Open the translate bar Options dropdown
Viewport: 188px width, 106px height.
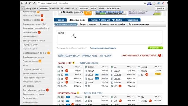(160, 9)
